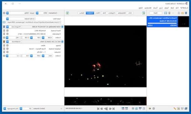
Task: Open the X264 video codec dropdown
Action: pyautogui.click(x=48, y=38)
